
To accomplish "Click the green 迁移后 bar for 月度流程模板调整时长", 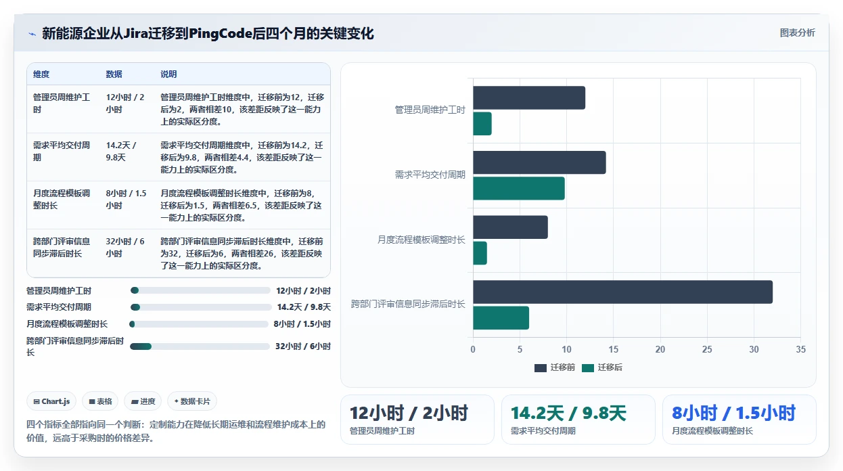I will pyautogui.click(x=480, y=253).
